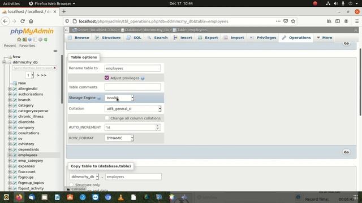Image resolution: width=362 pixels, height=203 pixels.
Task: Open Firefox account icon
Action: 346,21
